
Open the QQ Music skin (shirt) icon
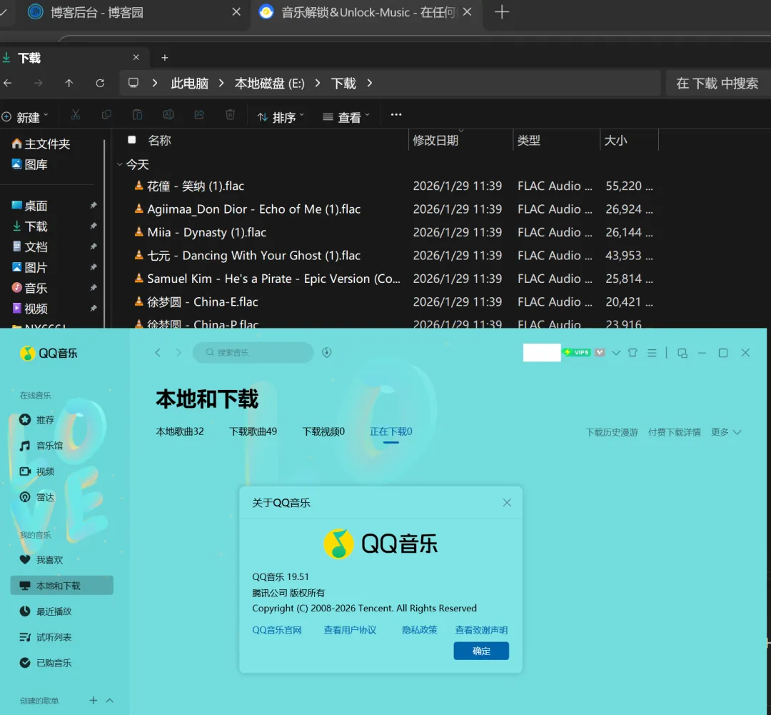pos(633,353)
